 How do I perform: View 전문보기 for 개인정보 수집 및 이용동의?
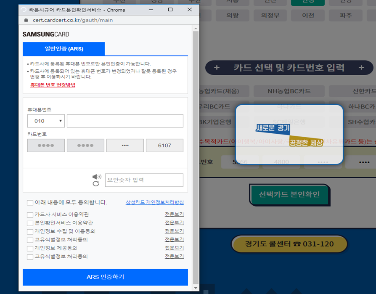175,231
